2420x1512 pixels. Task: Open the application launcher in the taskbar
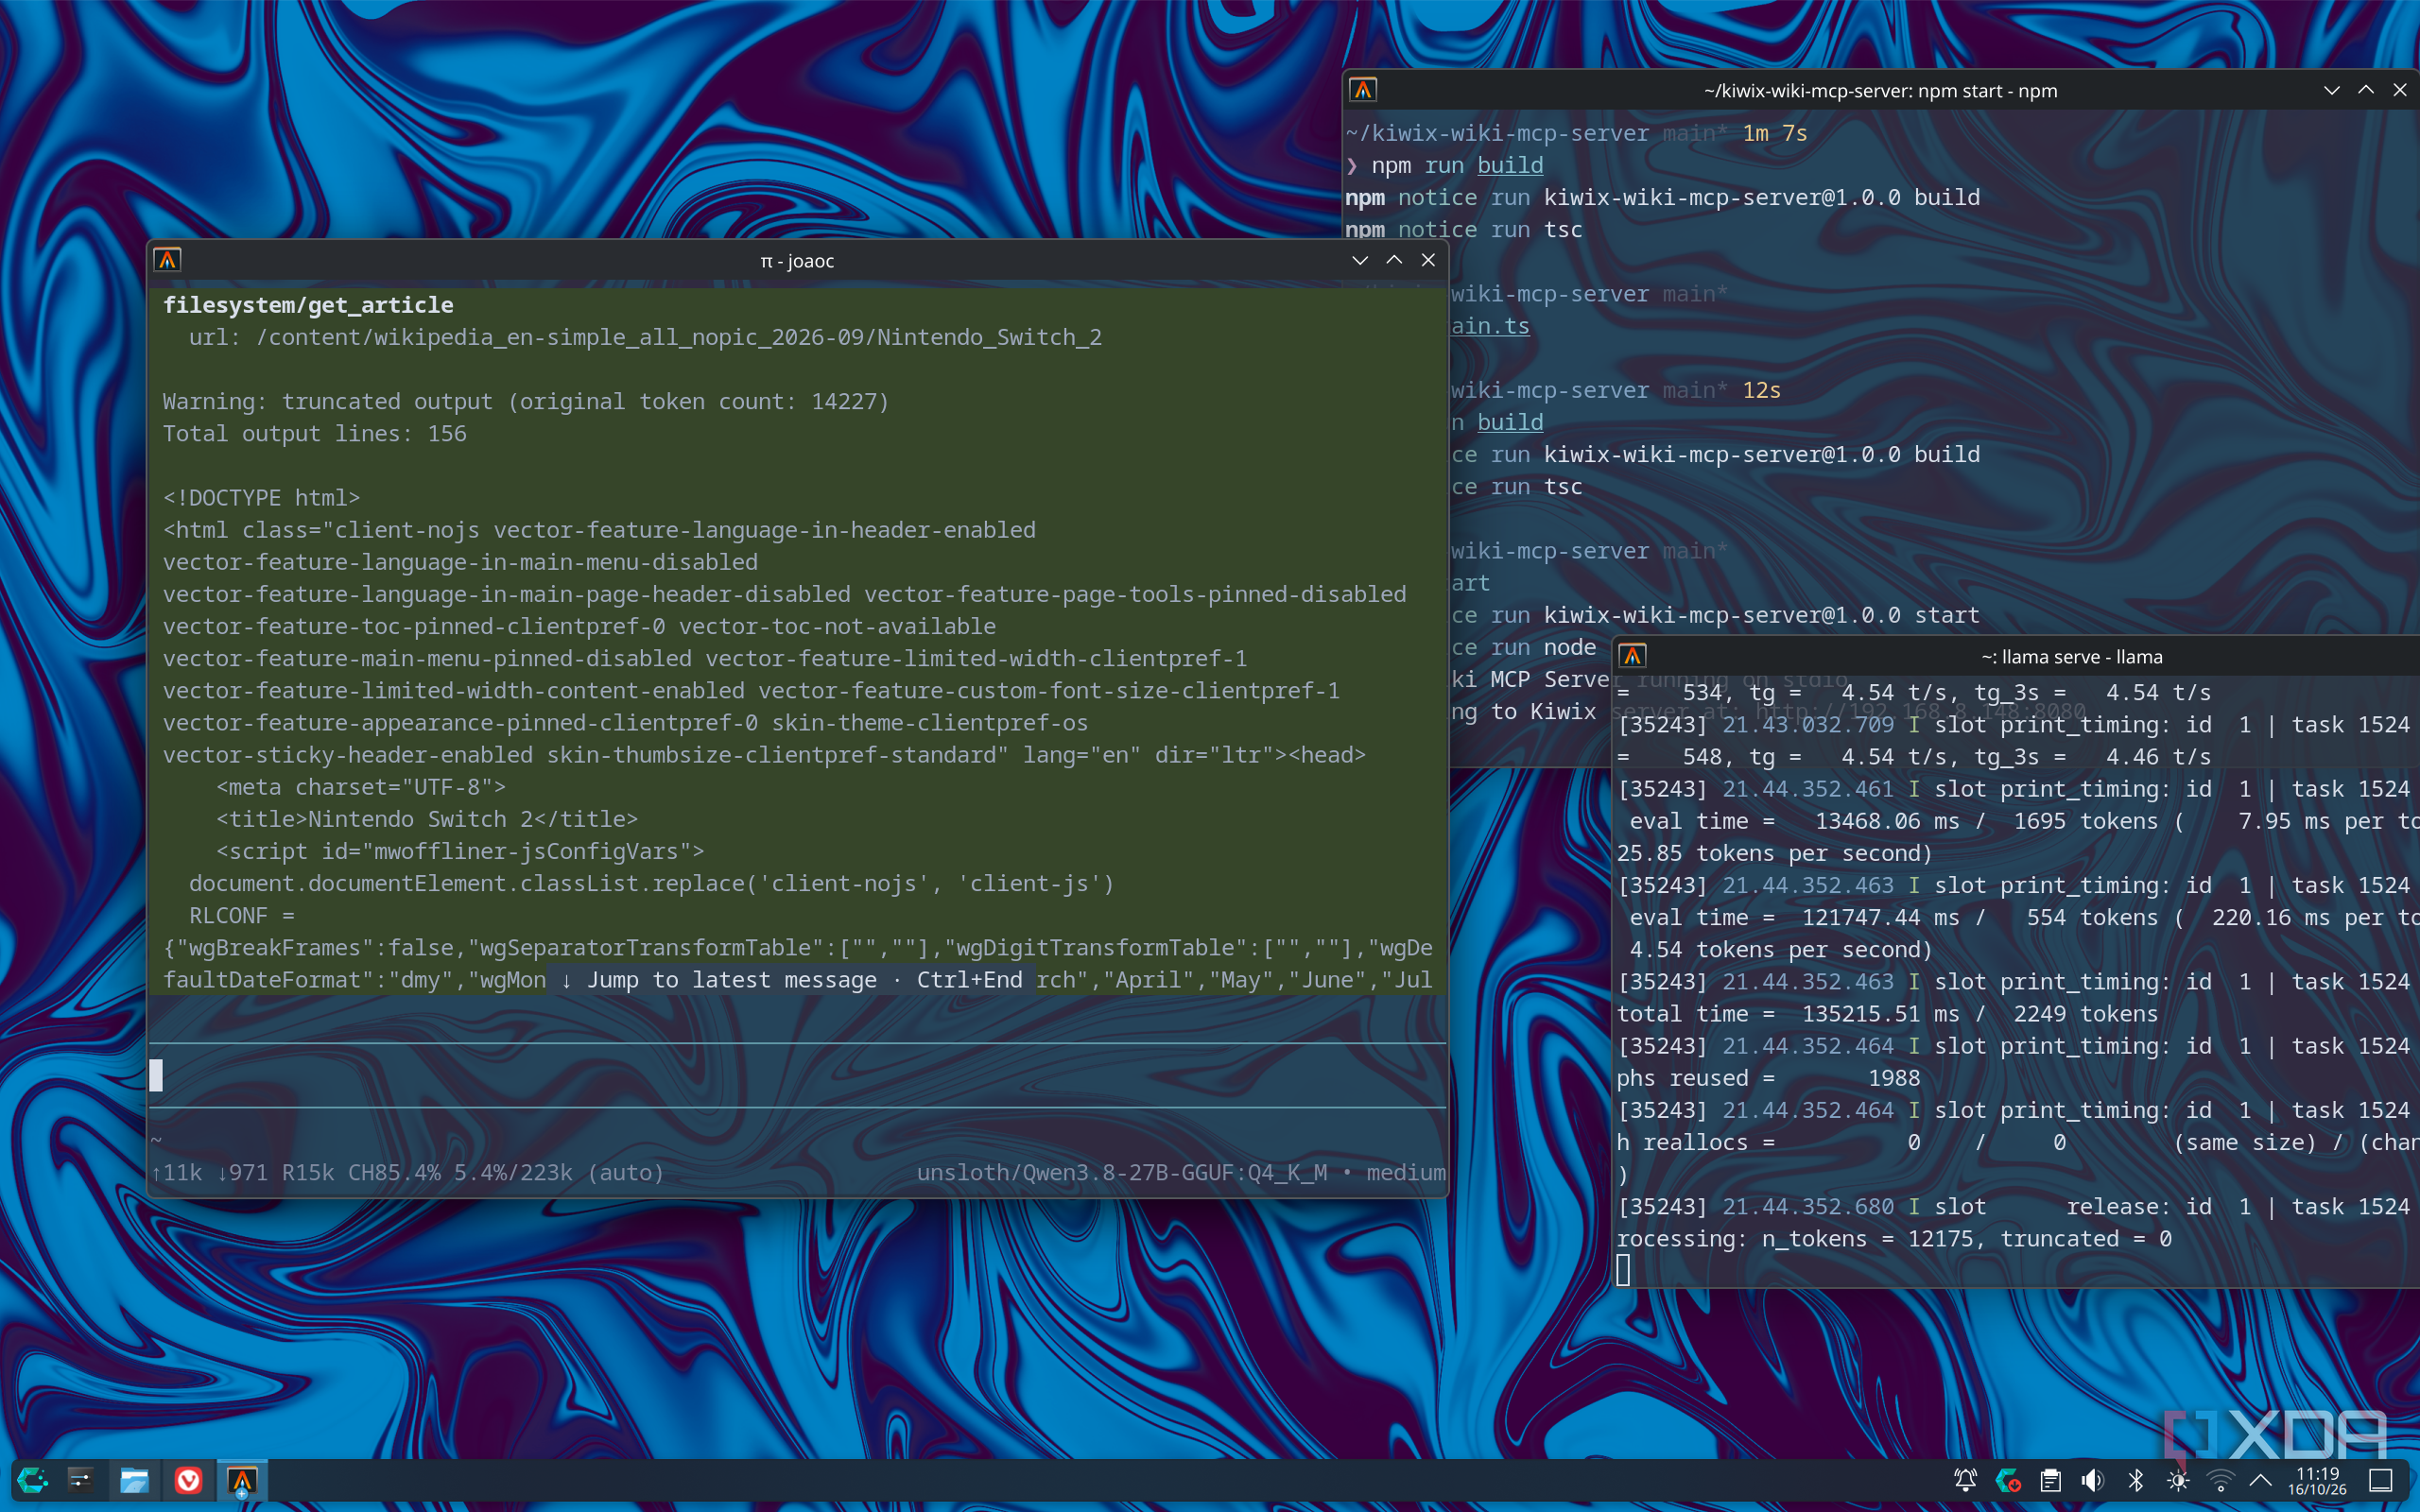tap(33, 1480)
